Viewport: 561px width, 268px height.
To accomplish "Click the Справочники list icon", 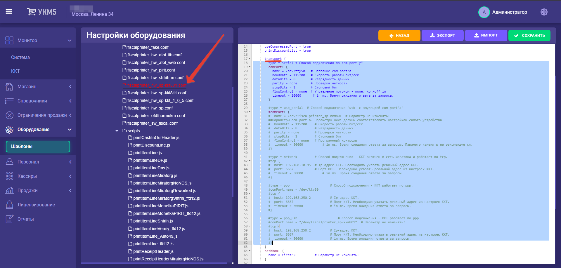I will 9,101.
